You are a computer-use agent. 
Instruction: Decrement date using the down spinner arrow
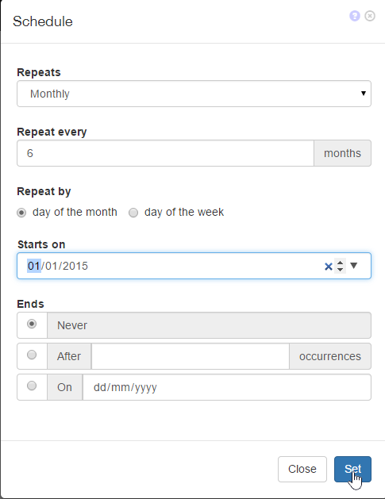(x=340, y=270)
